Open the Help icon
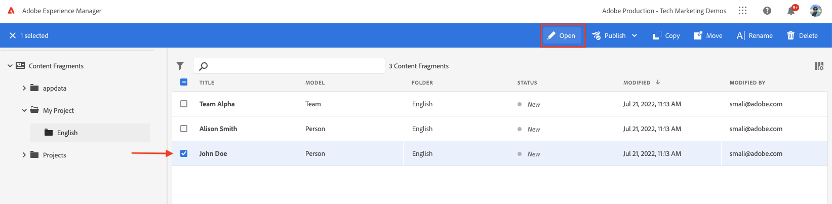Viewport: 832px width, 204px height. [767, 11]
